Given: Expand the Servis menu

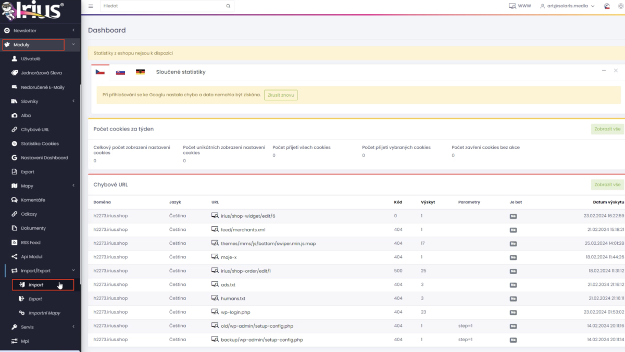Looking at the screenshot, I should 73,327.
